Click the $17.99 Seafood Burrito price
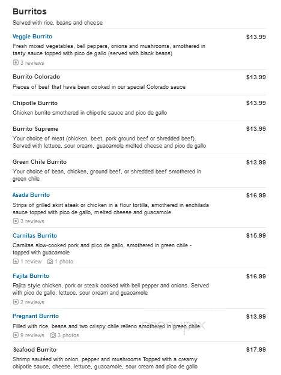This screenshot has width=281, height=375. (256, 350)
